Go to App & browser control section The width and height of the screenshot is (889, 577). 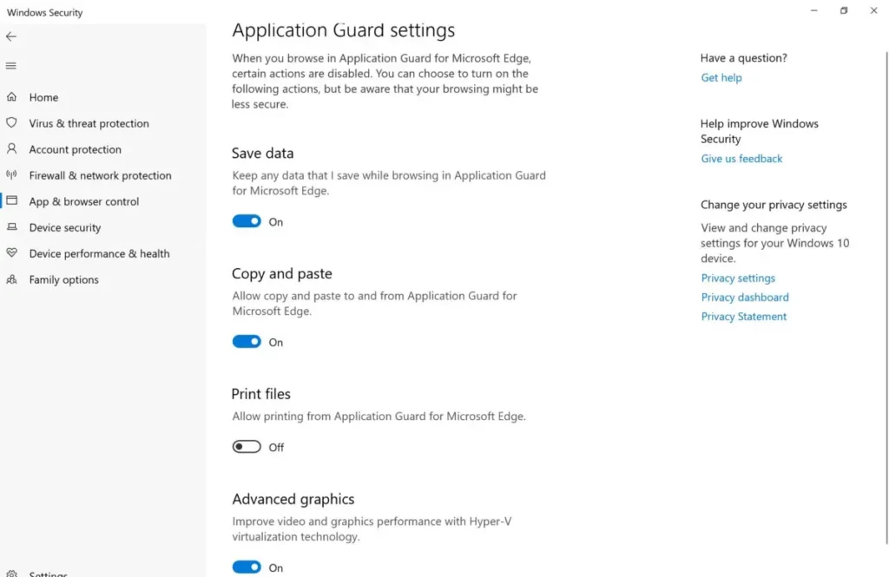tap(84, 201)
